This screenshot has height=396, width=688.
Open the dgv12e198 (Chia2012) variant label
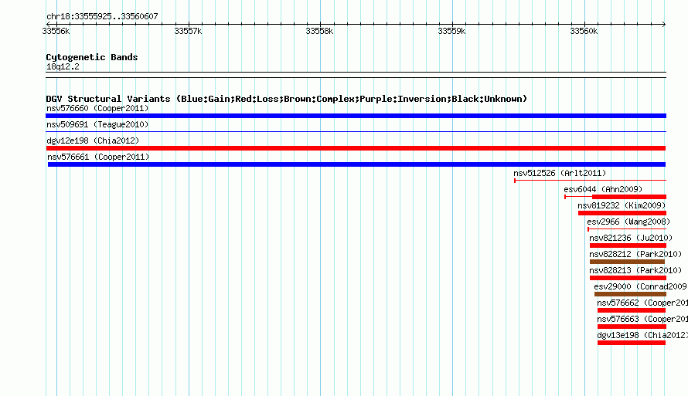point(93,140)
